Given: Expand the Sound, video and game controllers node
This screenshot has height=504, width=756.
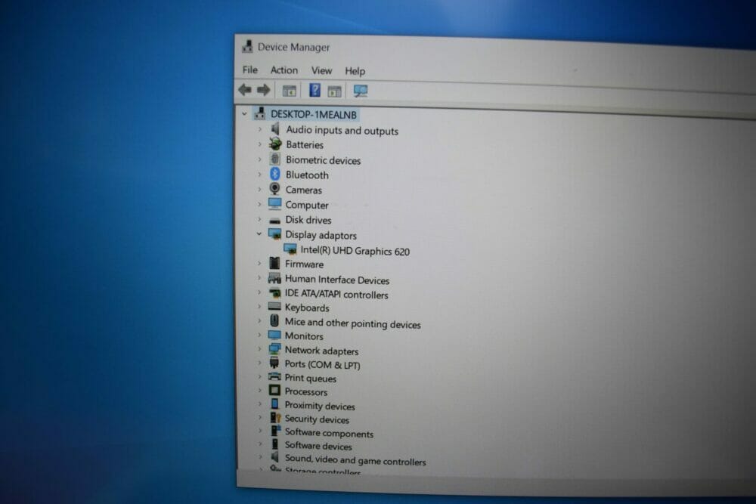Looking at the screenshot, I should tap(259, 457).
